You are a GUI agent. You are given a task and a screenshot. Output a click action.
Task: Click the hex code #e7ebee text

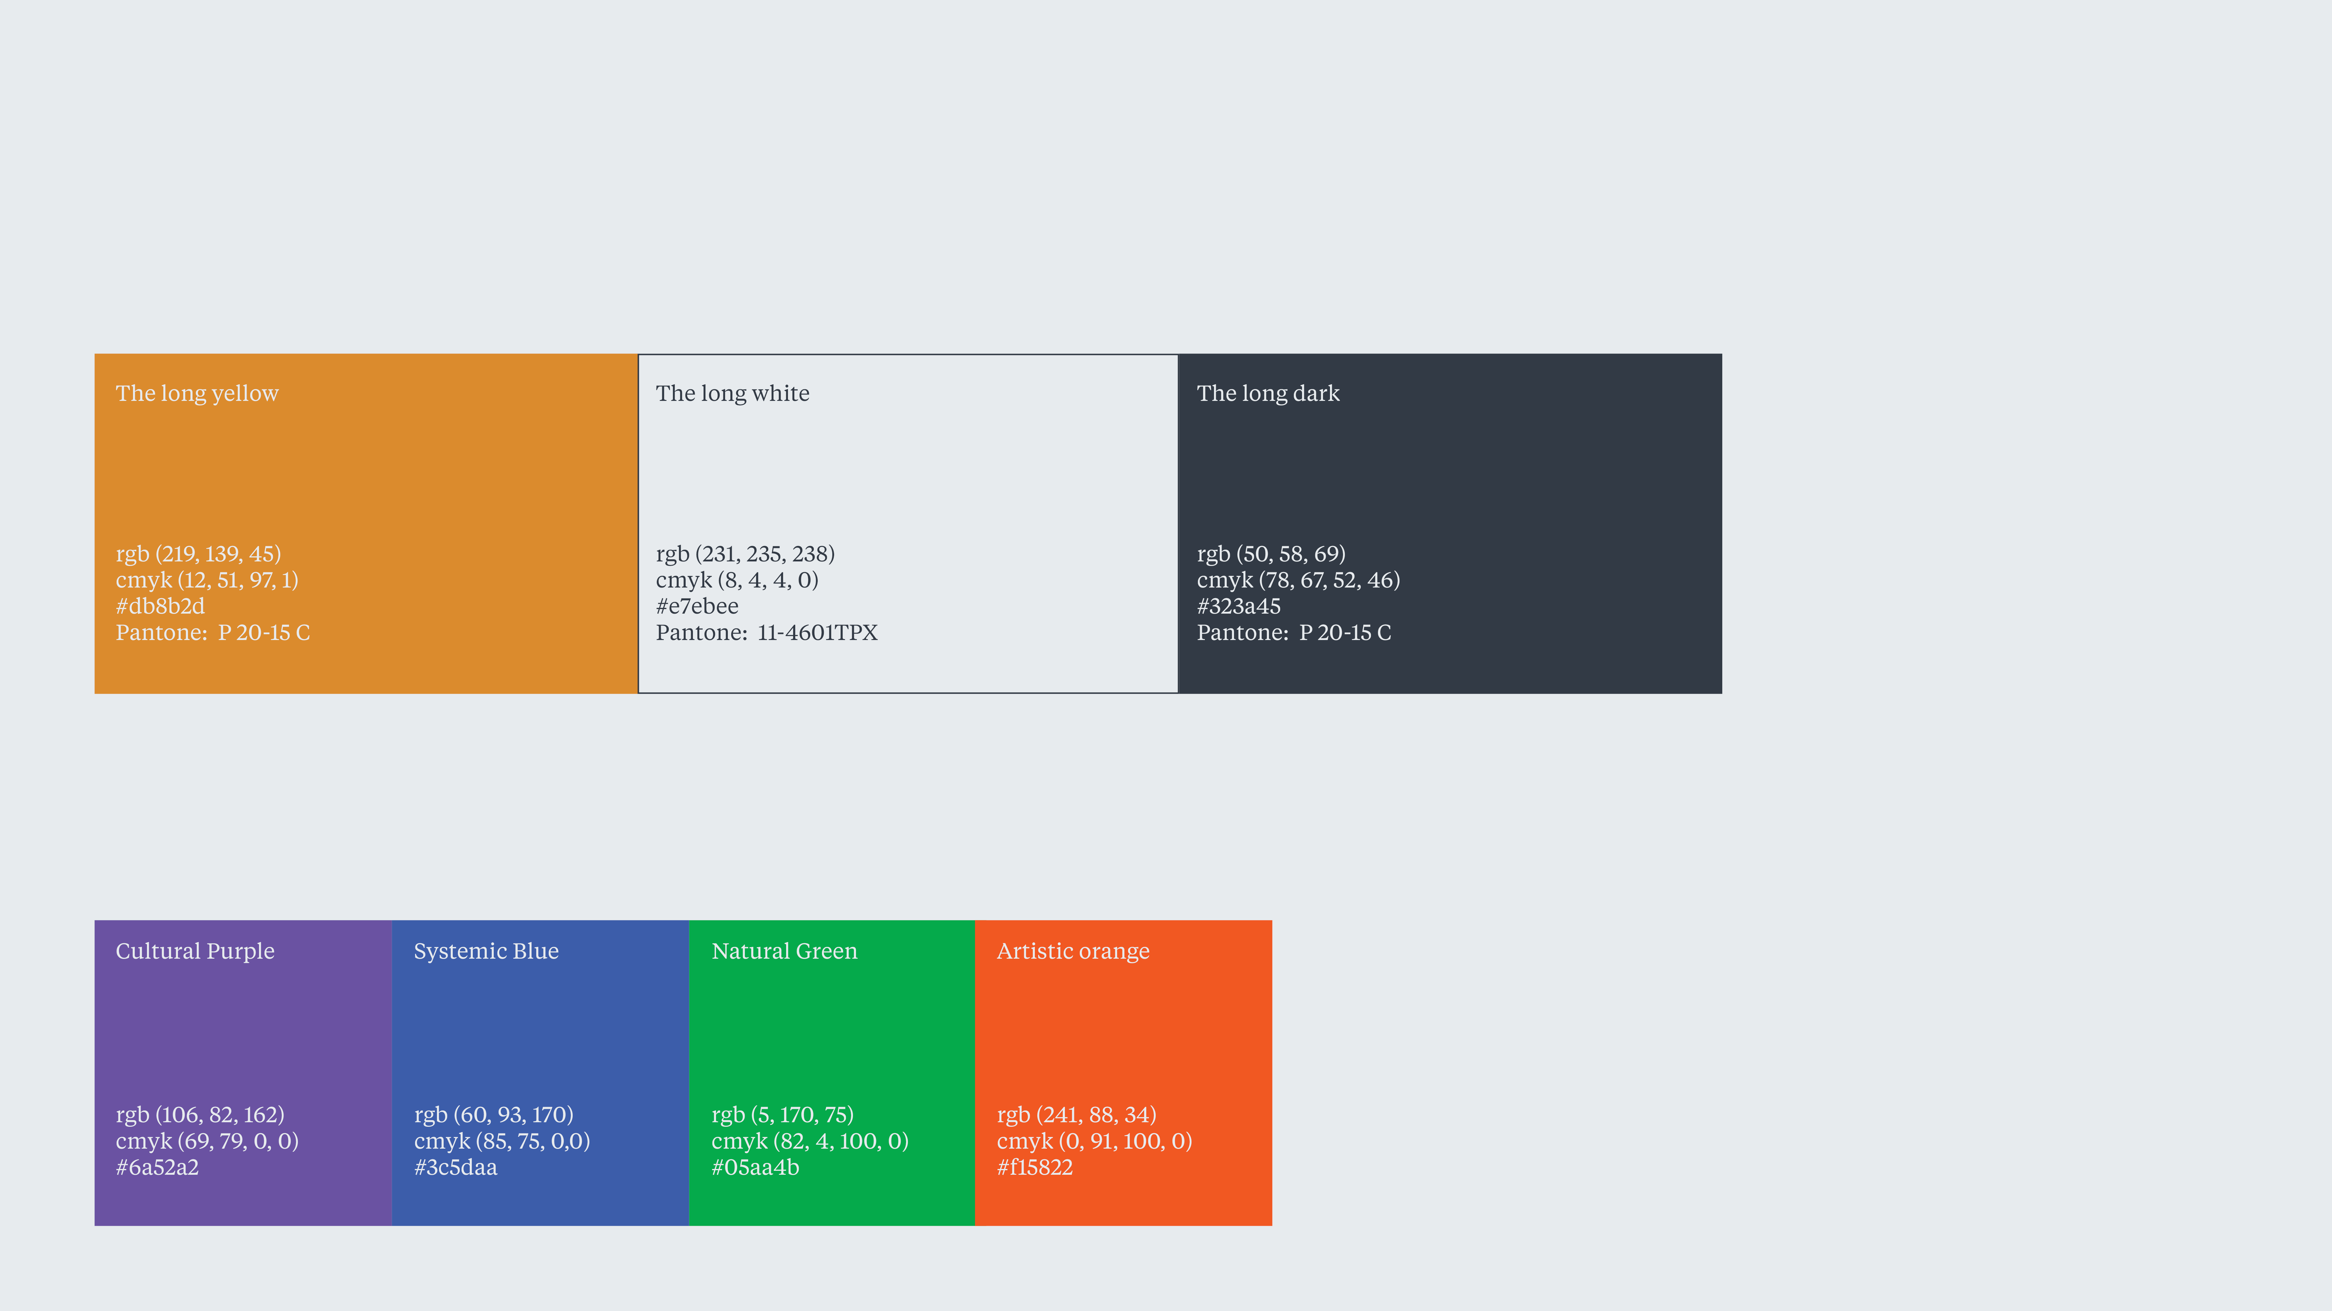pos(697,606)
